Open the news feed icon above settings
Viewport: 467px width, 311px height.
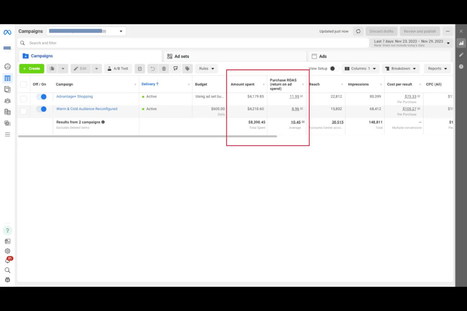click(7, 241)
